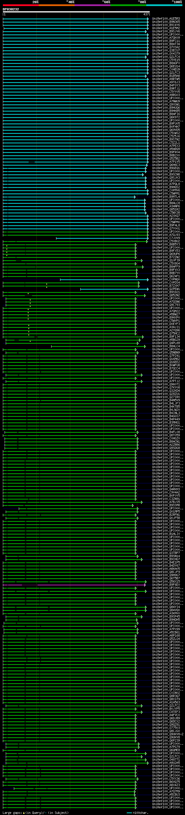Select hit UniRef100_D0EYF3
This screenshot has width=185, height=815.
click(x=166, y=324)
